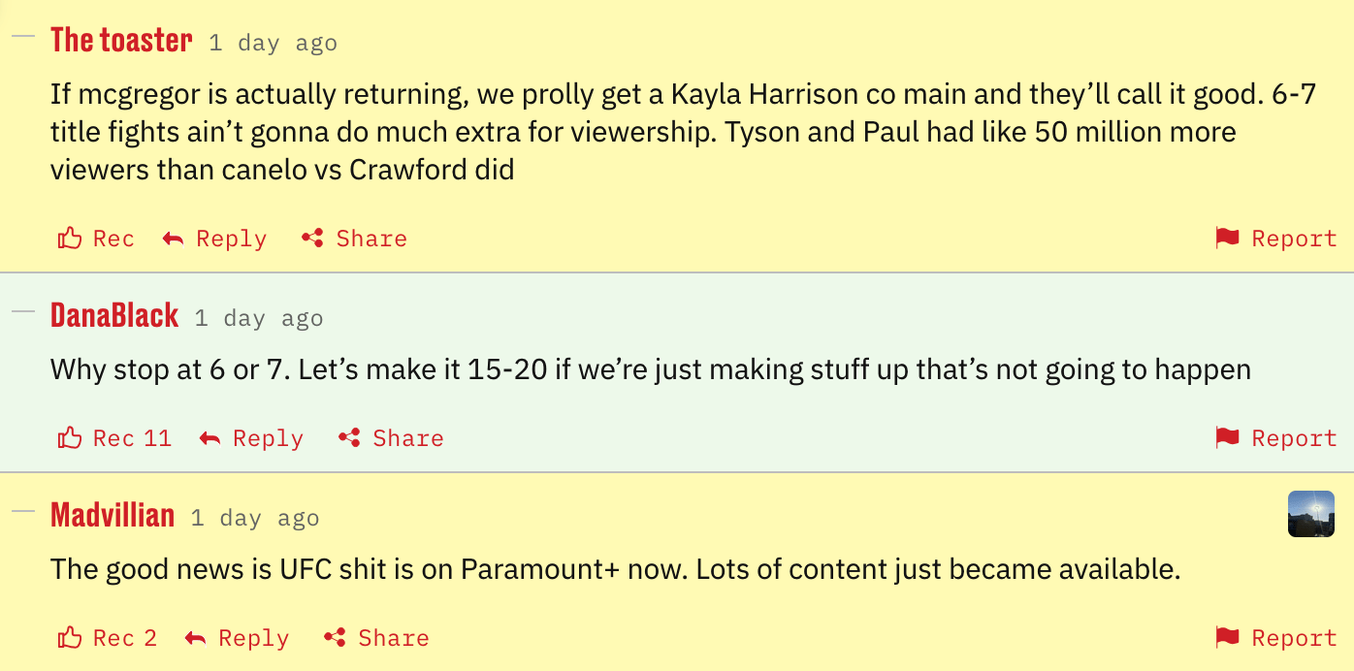This screenshot has width=1354, height=671.
Task: Click share icon under Madvillian's comment
Action: [x=335, y=638]
